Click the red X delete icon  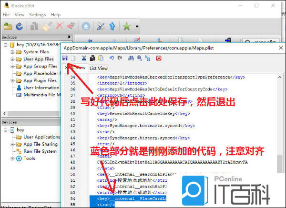coord(60,26)
